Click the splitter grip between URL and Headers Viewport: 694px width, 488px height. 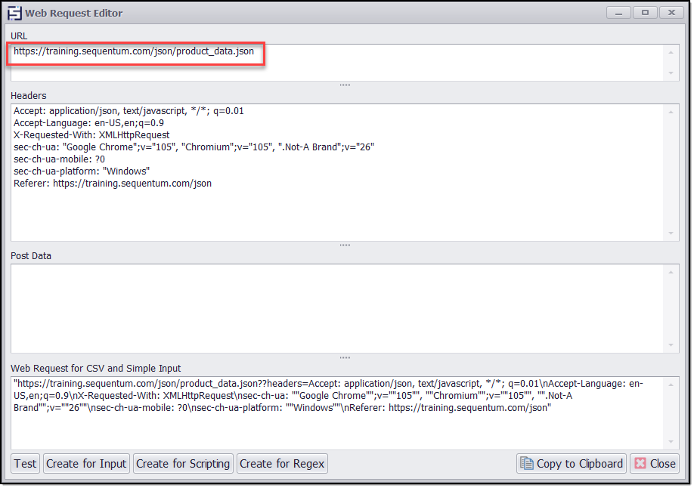[345, 85]
